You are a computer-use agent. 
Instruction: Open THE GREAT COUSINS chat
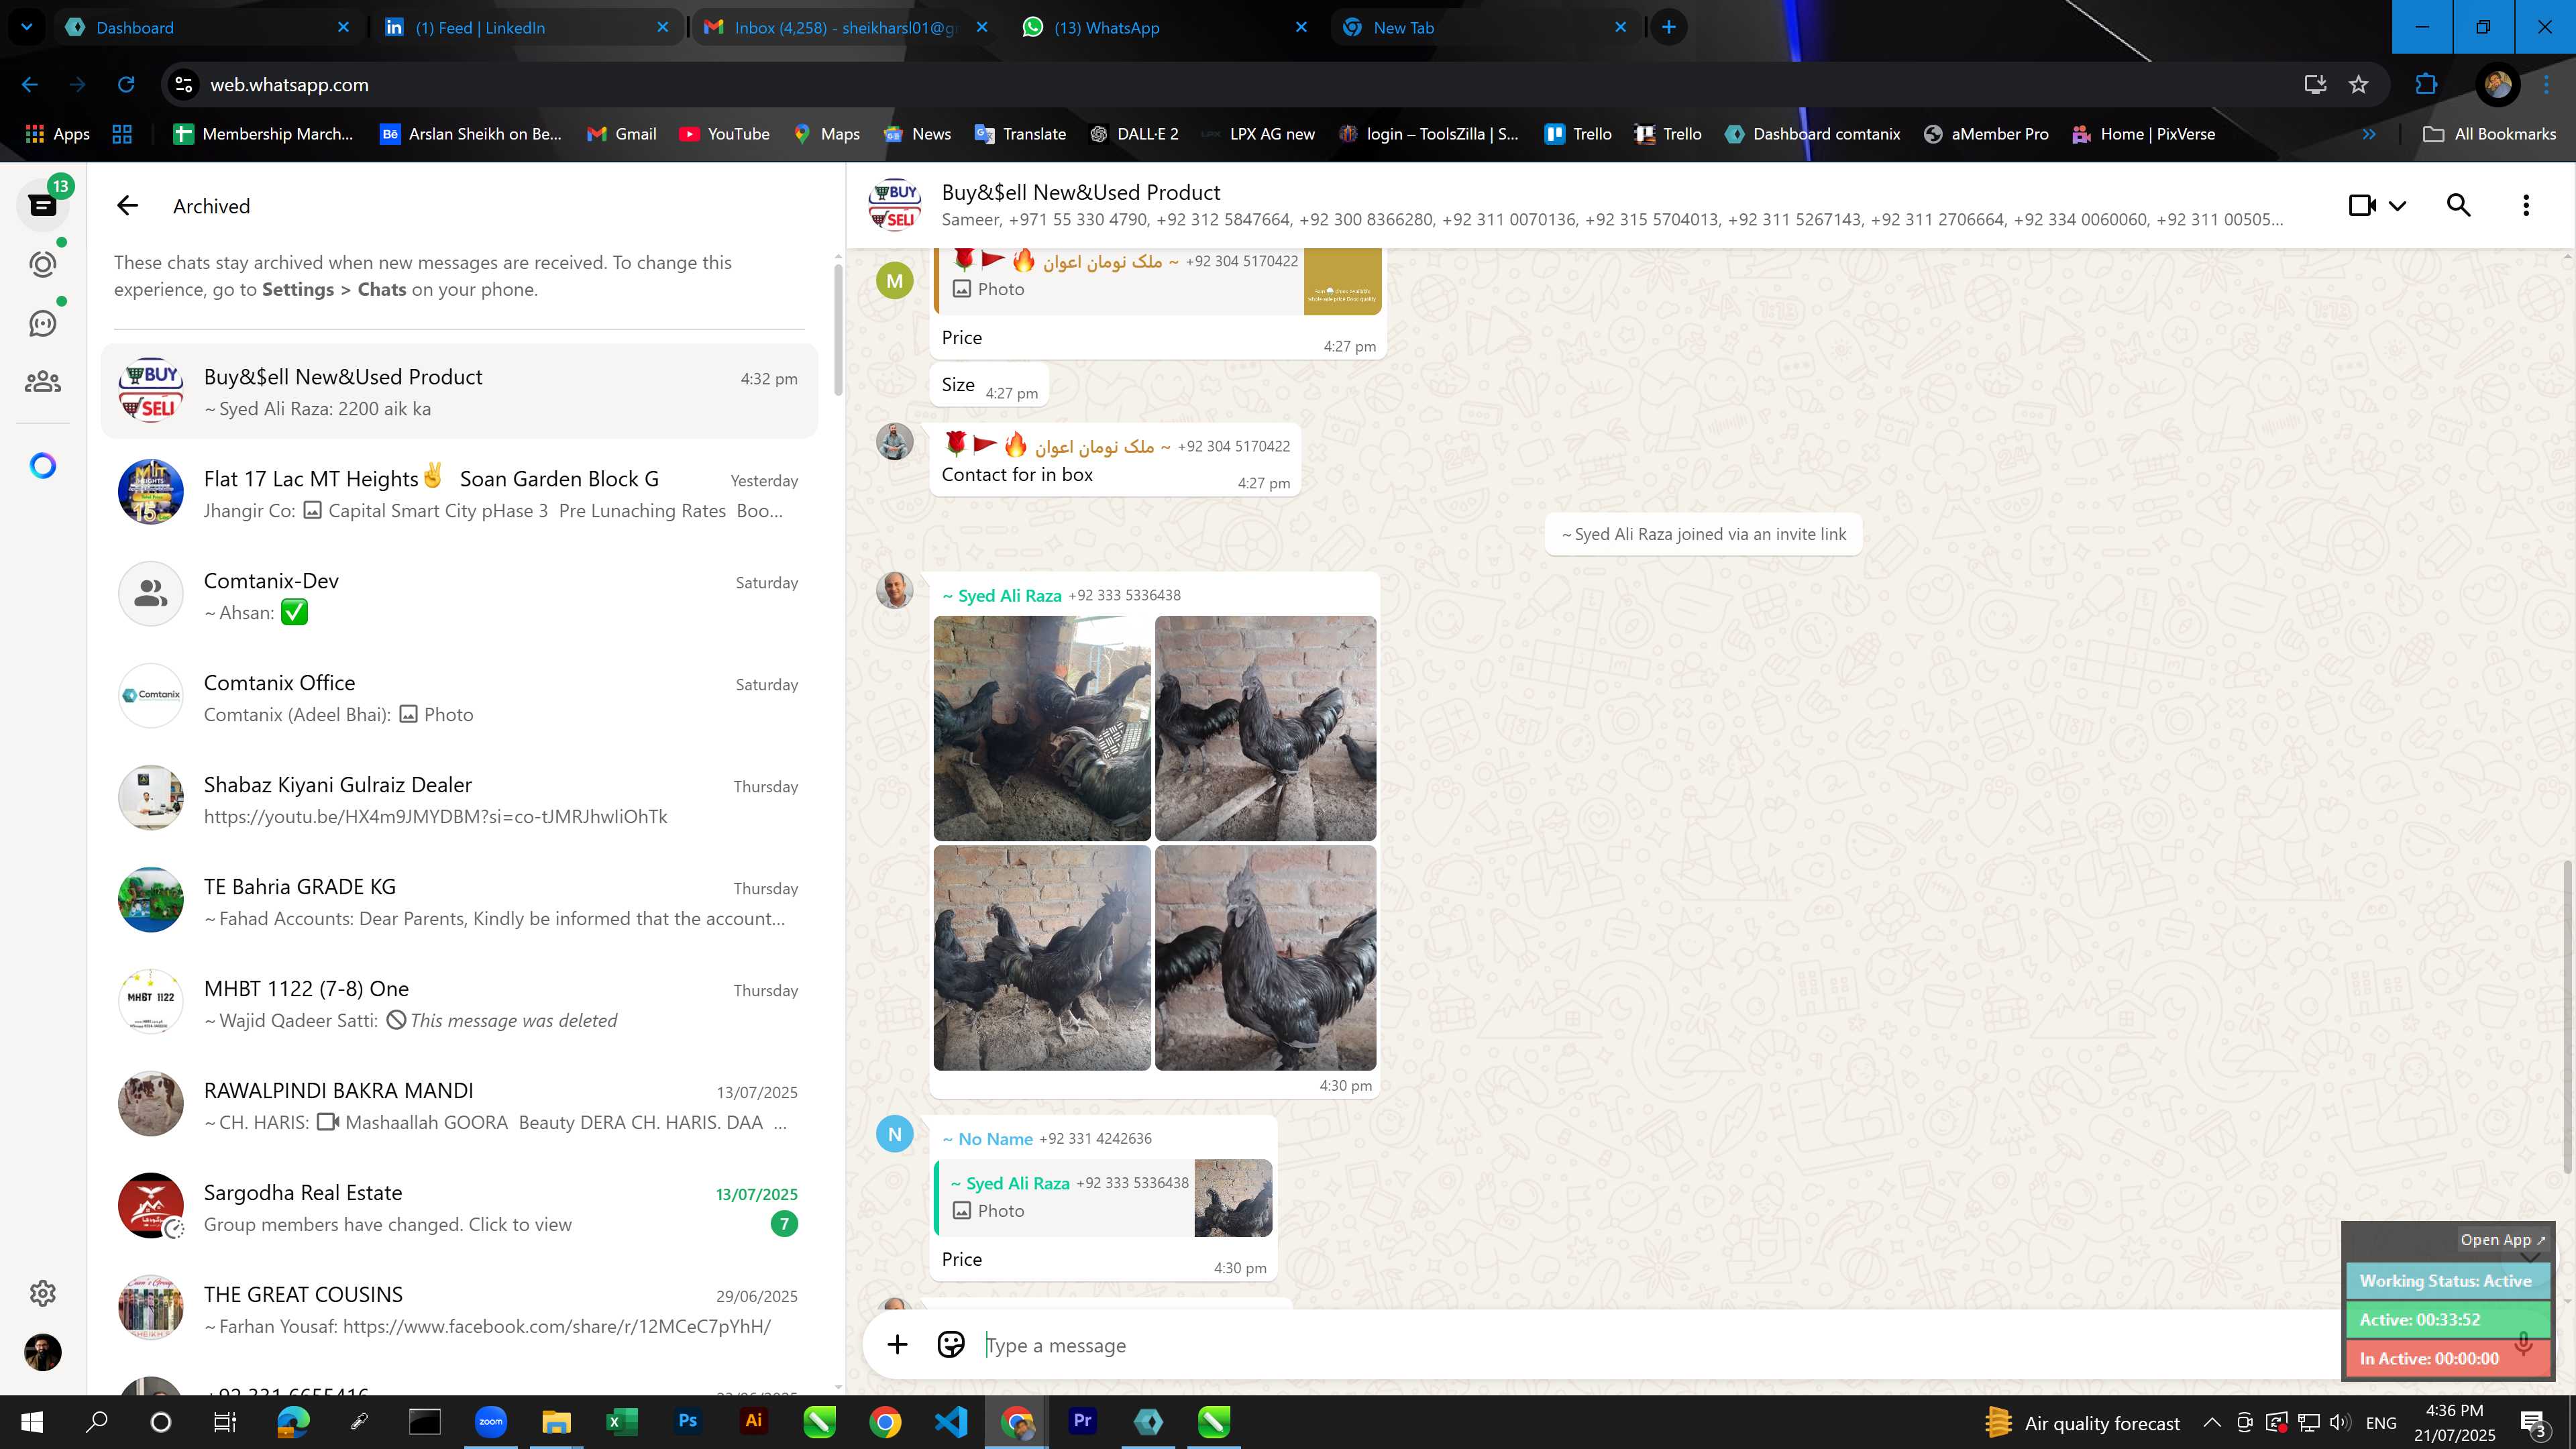click(x=459, y=1309)
